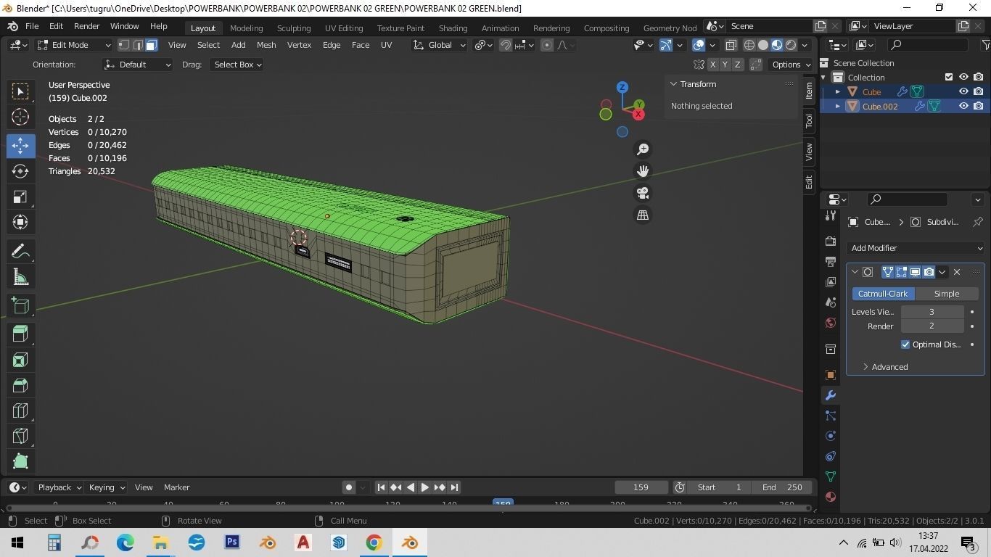Remove the Subdivision modifier
This screenshot has width=991, height=557.
[957, 272]
